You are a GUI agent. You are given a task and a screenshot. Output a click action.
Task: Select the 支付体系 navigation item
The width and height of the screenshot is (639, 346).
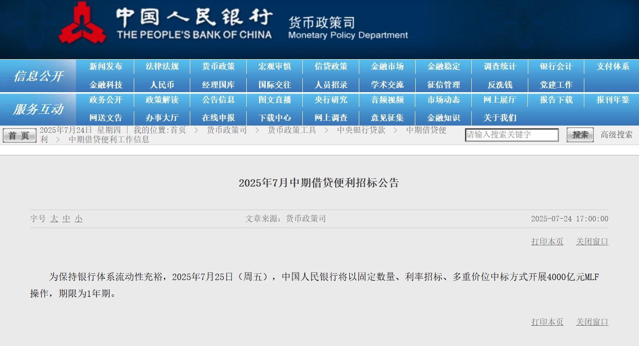pyautogui.click(x=613, y=66)
